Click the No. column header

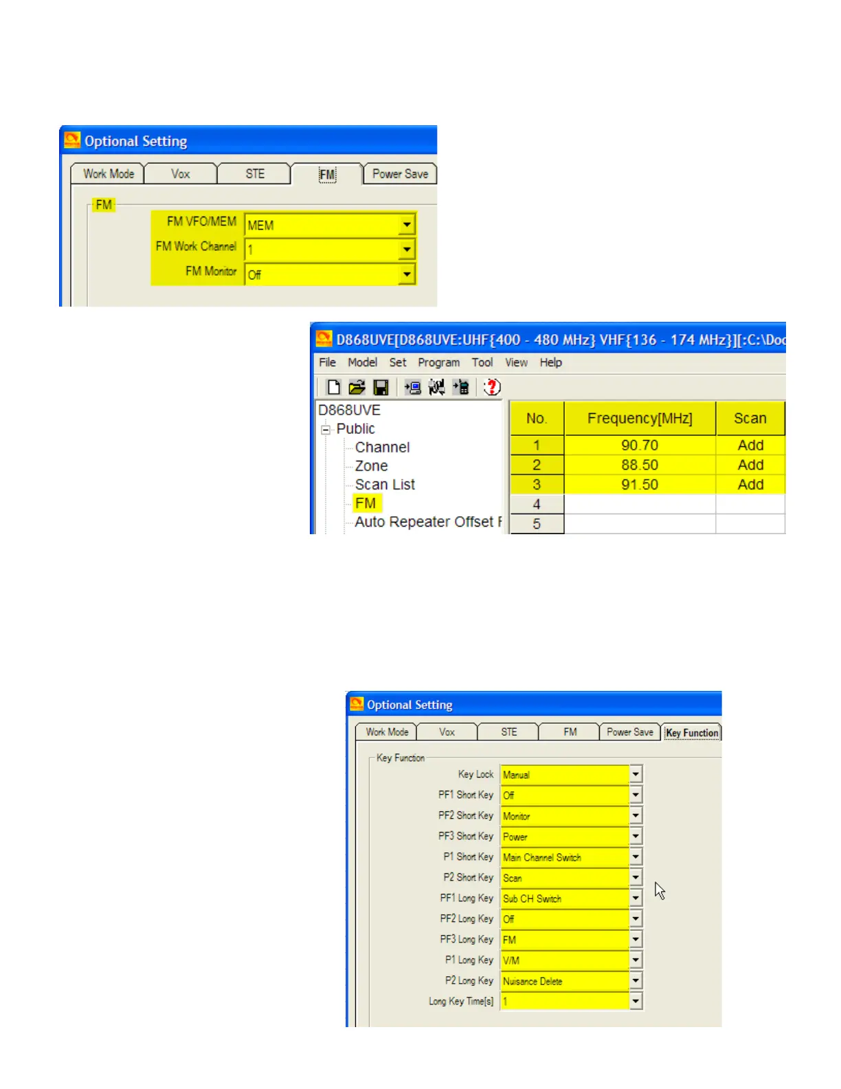[x=537, y=418]
